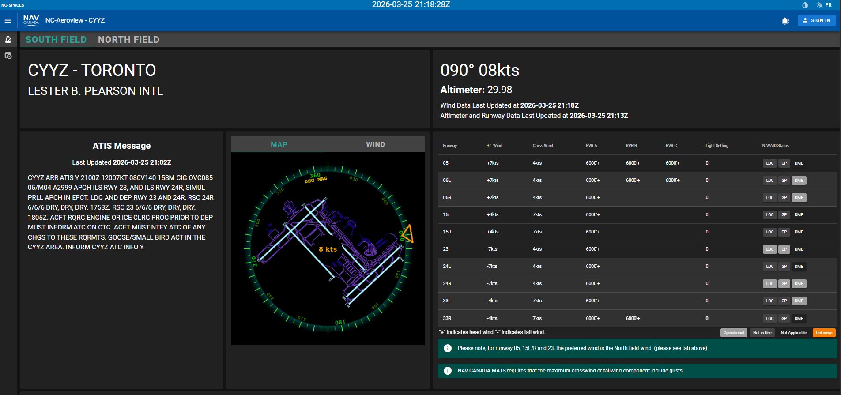Click the LOC status chip for runway 15L
This screenshot has height=395, width=841.
click(x=770, y=215)
